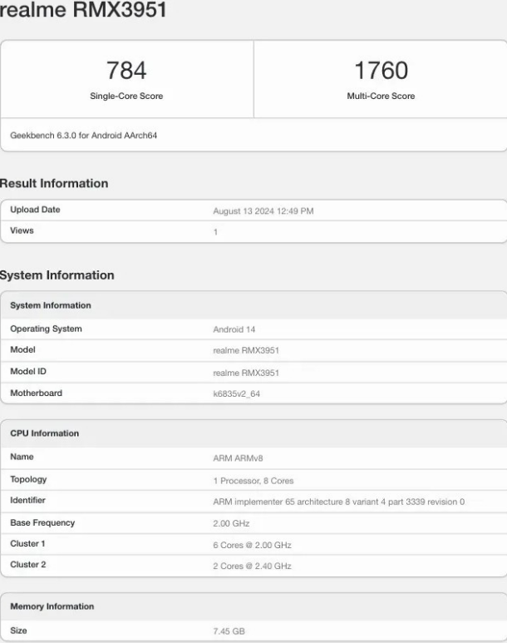
Task: Select the single-core score 784
Action: [x=126, y=70]
